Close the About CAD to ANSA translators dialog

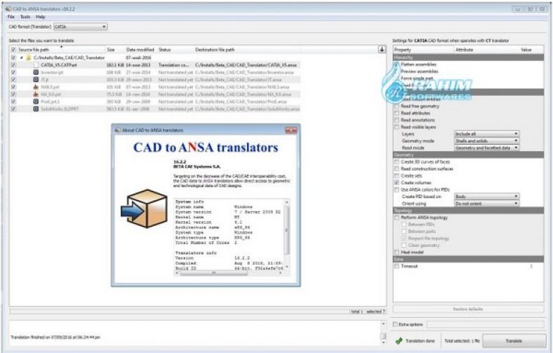(x=291, y=131)
